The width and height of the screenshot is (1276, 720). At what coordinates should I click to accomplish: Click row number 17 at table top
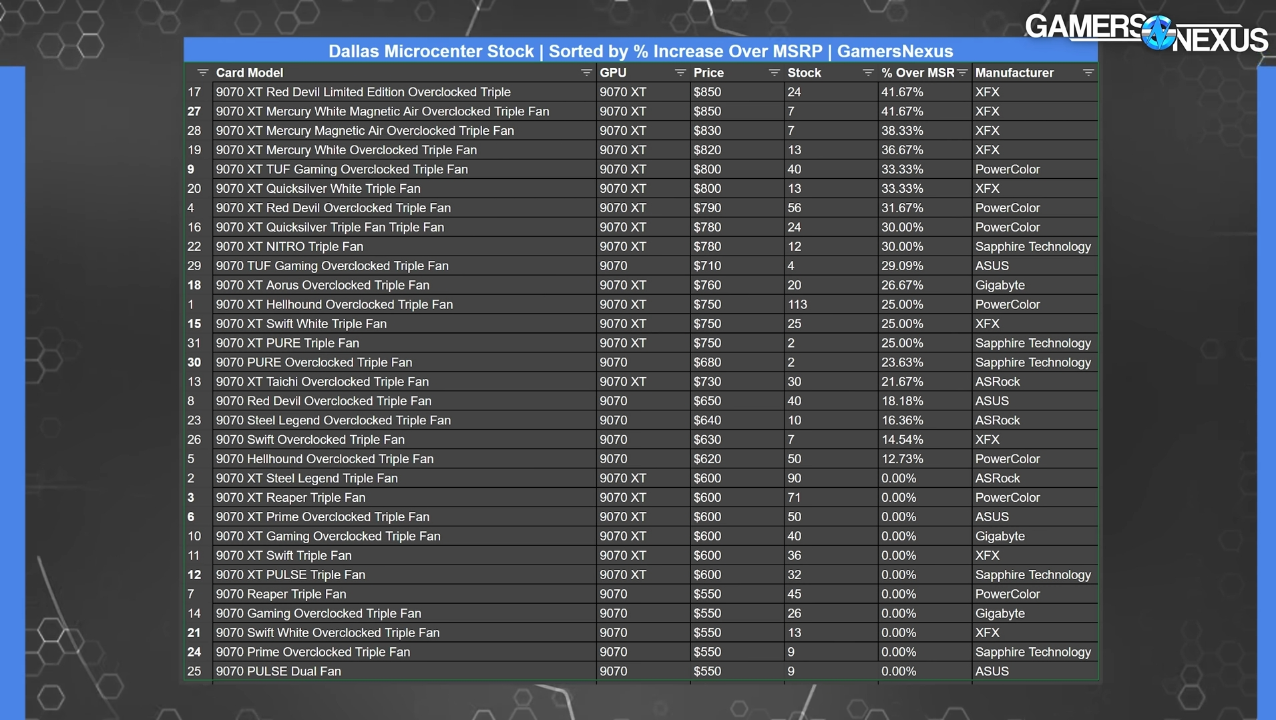[x=194, y=92]
